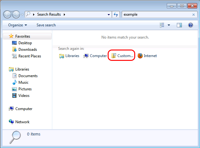The width and height of the screenshot is (200, 148).
Task: Search again in Libraries
Action: point(69,56)
